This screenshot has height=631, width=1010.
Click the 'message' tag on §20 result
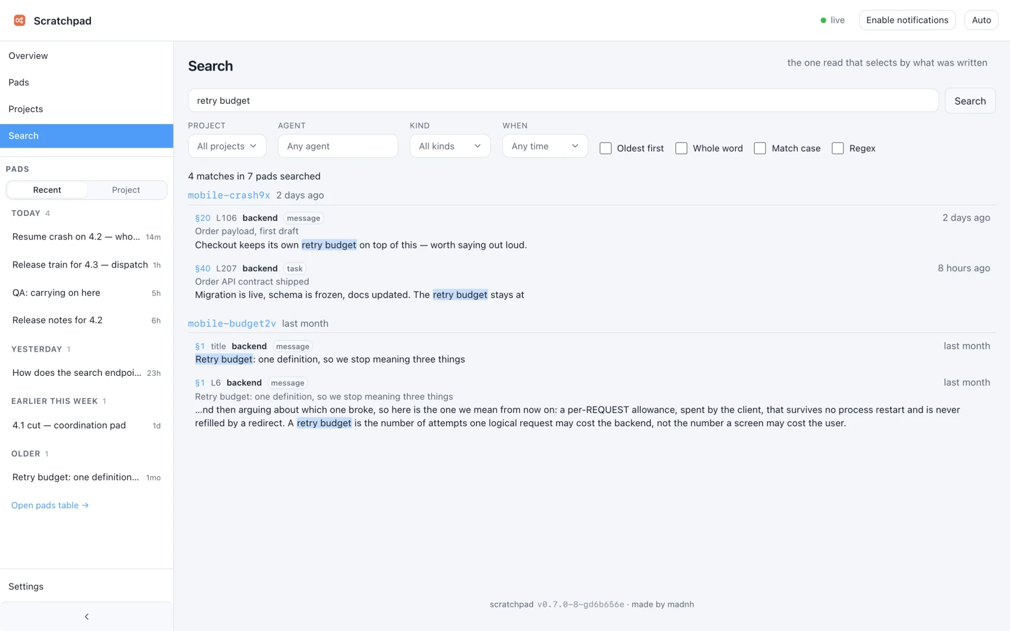point(304,218)
